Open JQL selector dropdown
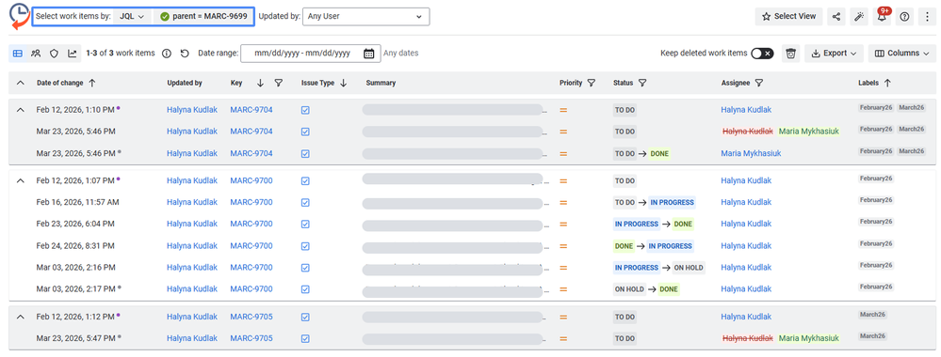 coord(132,16)
